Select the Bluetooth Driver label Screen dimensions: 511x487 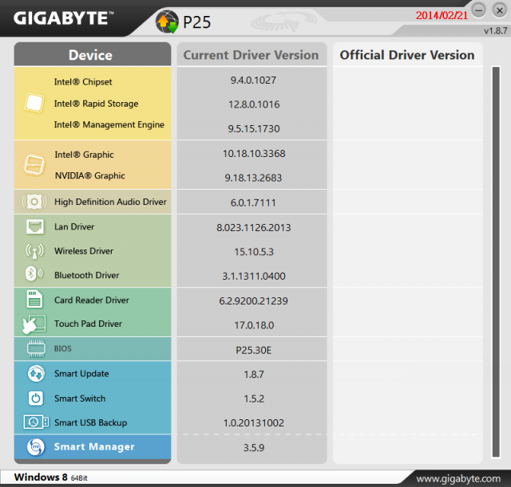tap(87, 275)
